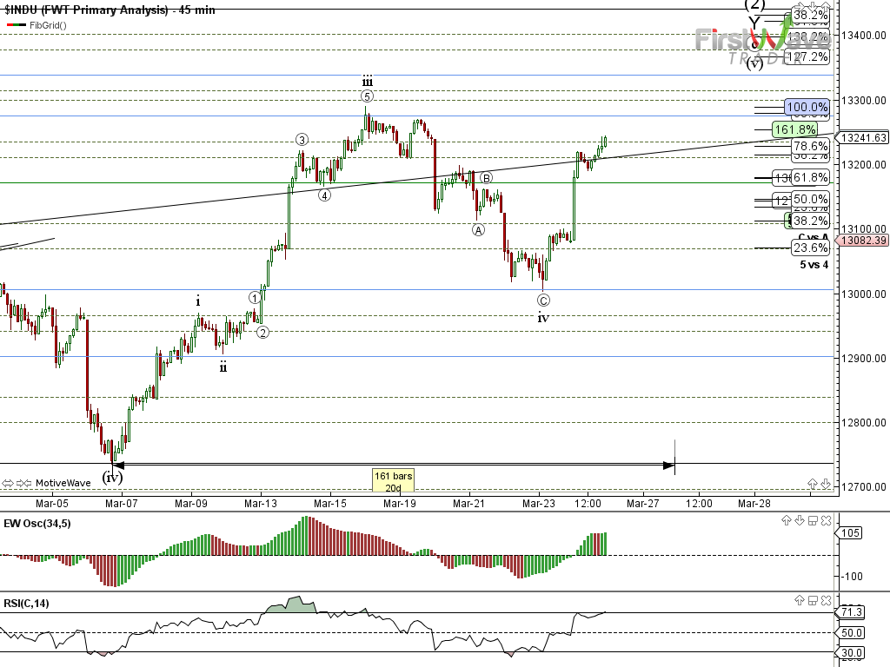Toggle the RSI panel layout icon
This screenshot has width=890, height=667.
[812, 600]
